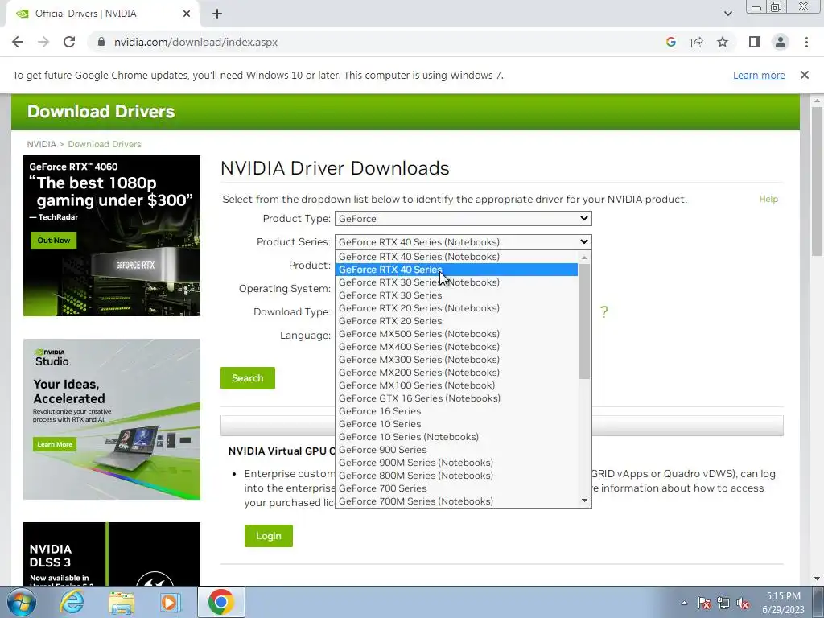Choose GeForce RTX 30 Series
The image size is (824, 618).
coord(456,295)
